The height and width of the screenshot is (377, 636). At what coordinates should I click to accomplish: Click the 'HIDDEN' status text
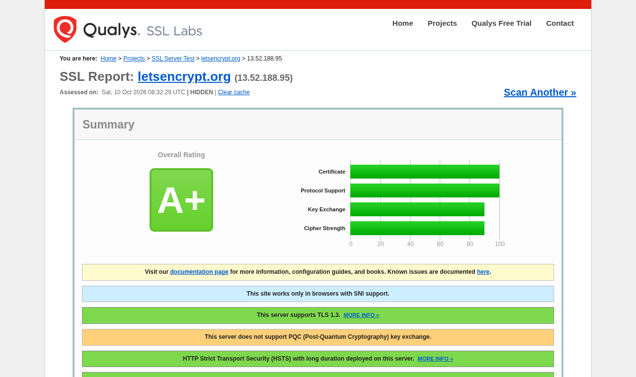click(202, 92)
